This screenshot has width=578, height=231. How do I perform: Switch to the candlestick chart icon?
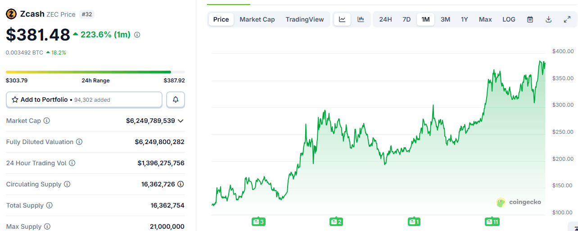click(x=361, y=19)
